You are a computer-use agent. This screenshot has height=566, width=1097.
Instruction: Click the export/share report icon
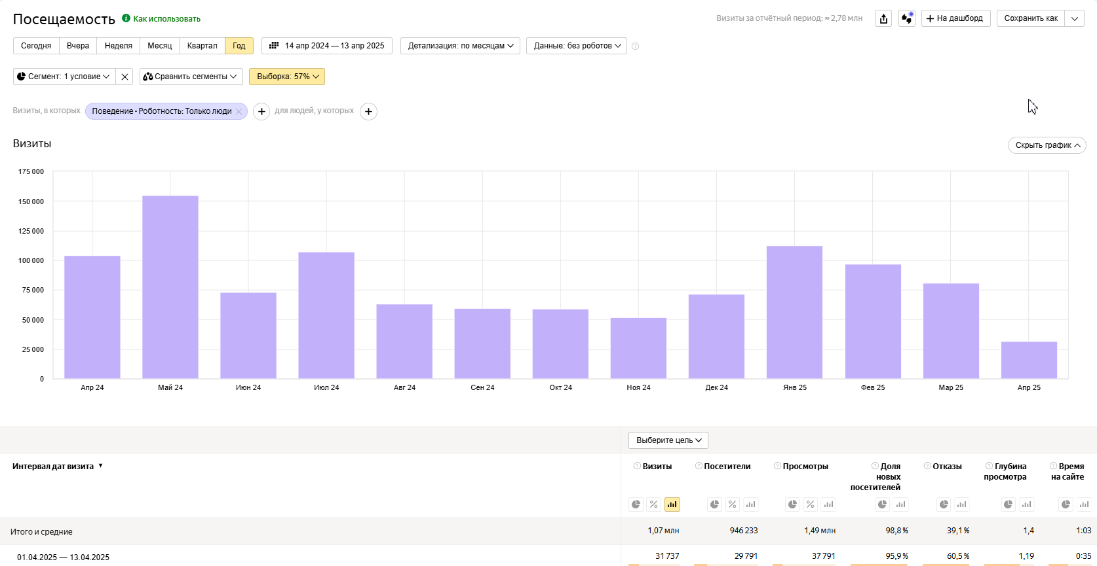click(883, 19)
